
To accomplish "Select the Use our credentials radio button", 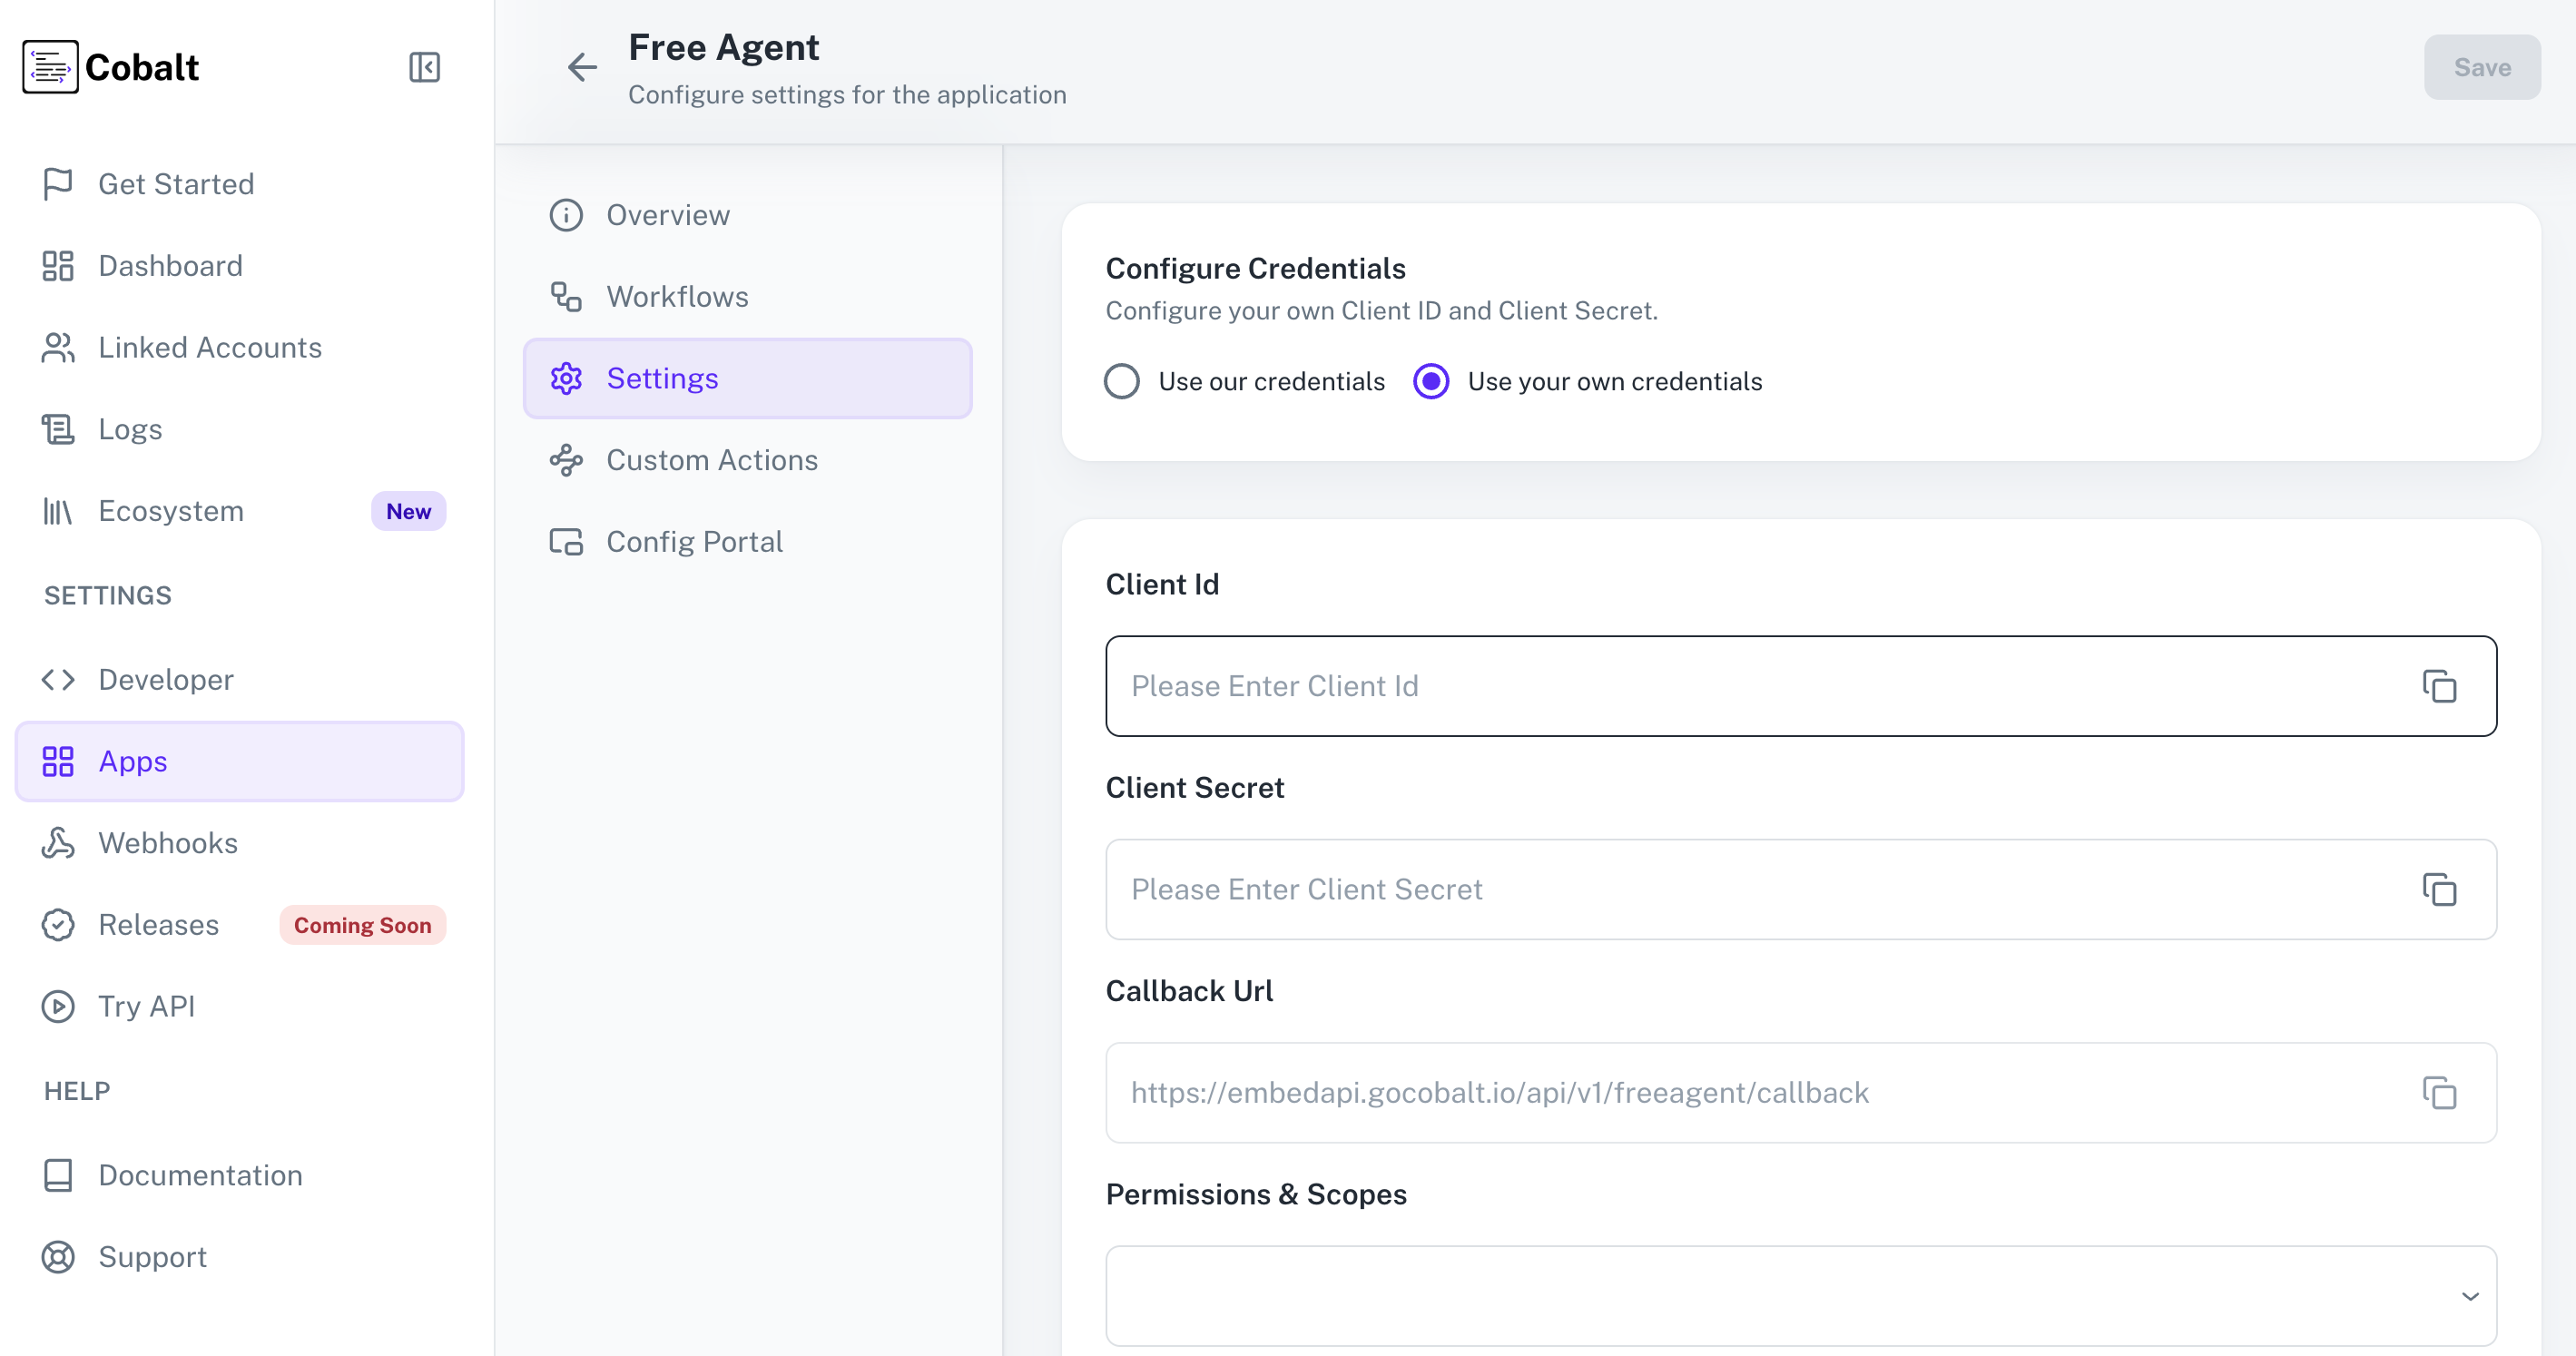I will [1122, 381].
